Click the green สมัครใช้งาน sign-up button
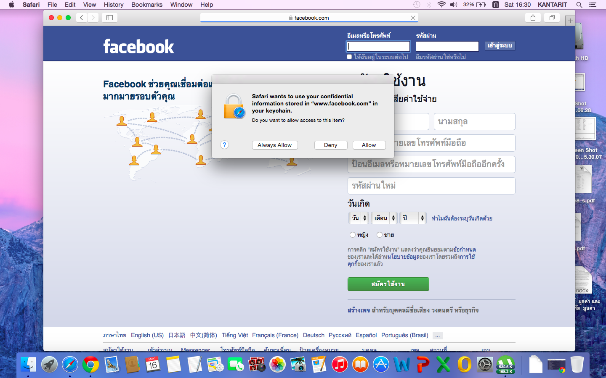 click(x=388, y=284)
